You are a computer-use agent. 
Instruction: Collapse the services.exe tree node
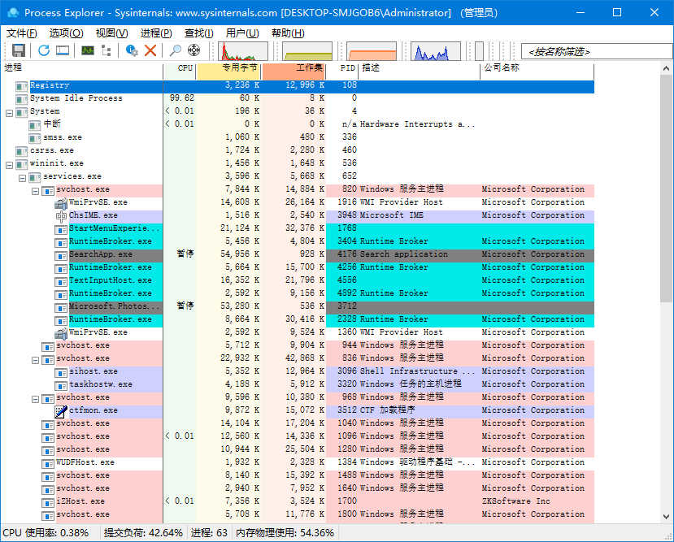[22, 176]
